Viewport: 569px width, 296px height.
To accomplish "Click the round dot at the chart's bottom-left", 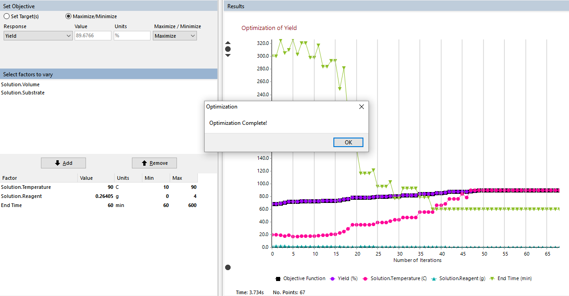I will (x=228, y=267).
